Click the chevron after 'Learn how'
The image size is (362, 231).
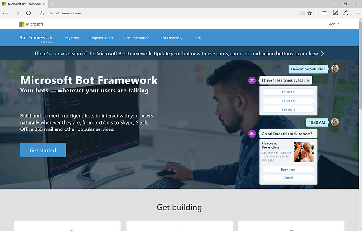pos(322,54)
